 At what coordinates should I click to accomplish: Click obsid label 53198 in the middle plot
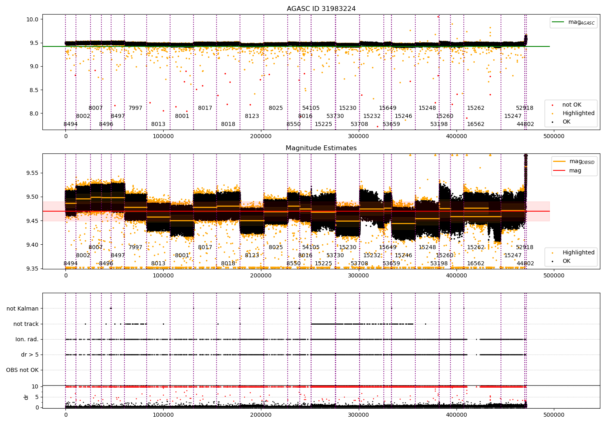[x=439, y=264]
